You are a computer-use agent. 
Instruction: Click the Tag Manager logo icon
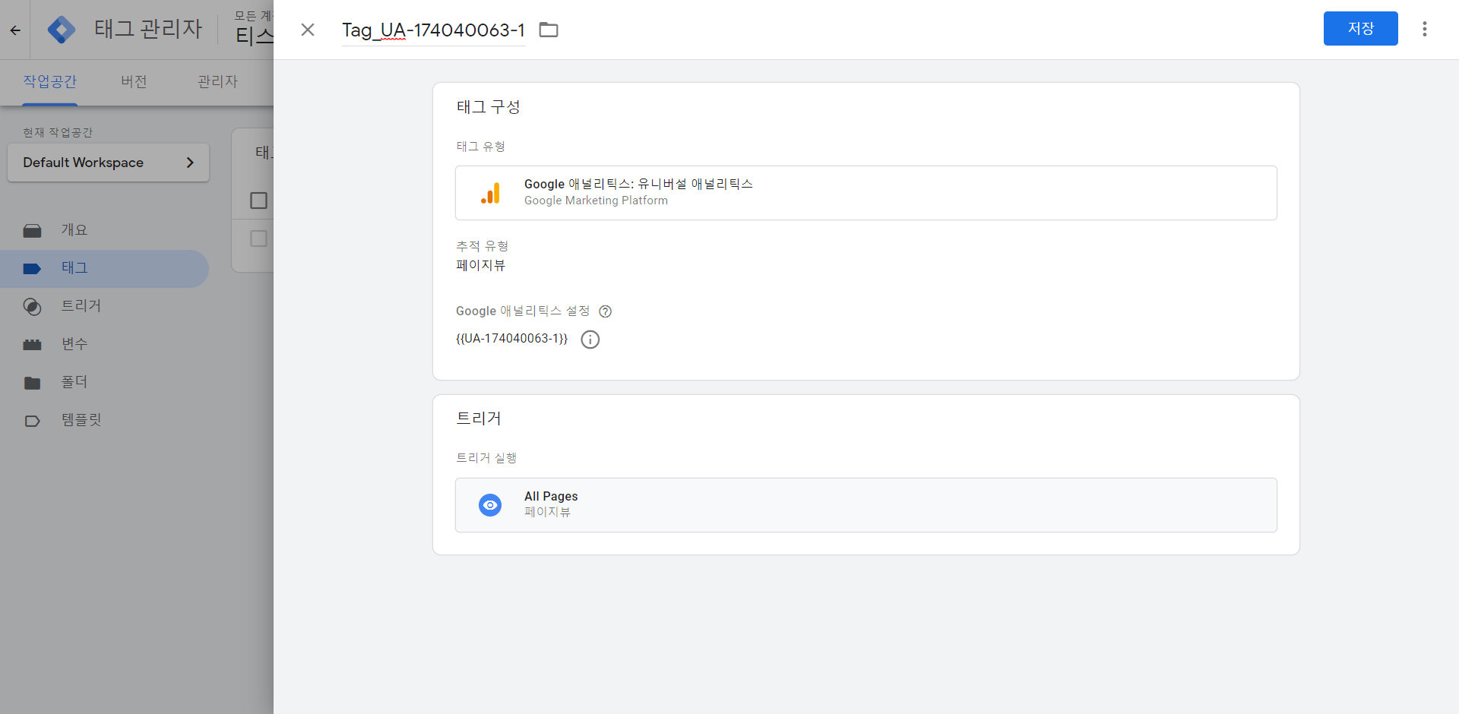[x=62, y=30]
